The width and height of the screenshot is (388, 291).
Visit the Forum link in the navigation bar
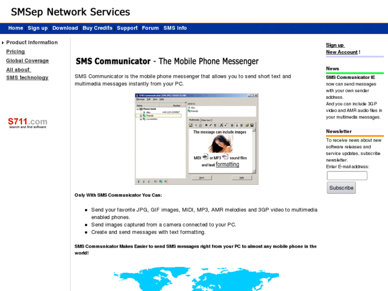[x=150, y=28]
